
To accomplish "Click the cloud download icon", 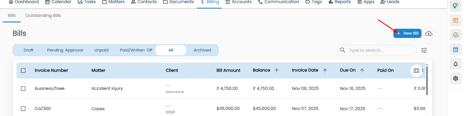I will point(429,33).
